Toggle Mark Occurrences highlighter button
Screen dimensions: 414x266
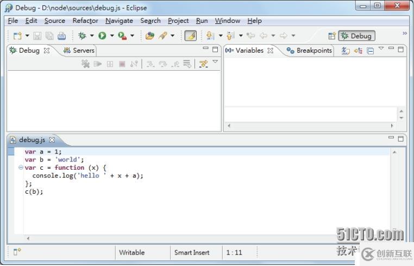(x=190, y=36)
